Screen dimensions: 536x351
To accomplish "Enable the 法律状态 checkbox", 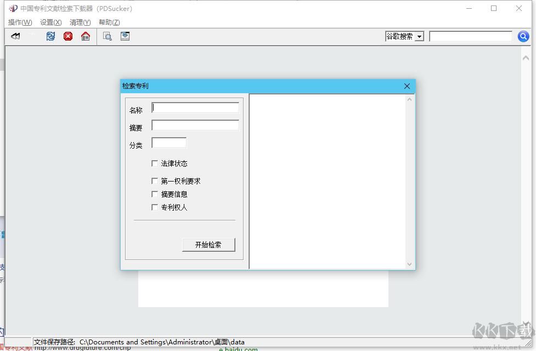I will click(155, 163).
